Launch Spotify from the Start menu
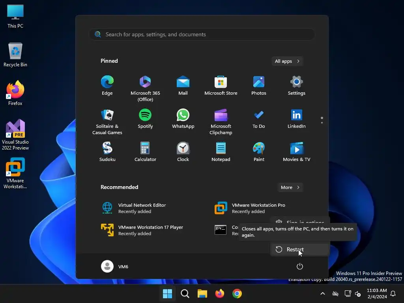Viewport: 404px width, 303px height. [x=145, y=119]
